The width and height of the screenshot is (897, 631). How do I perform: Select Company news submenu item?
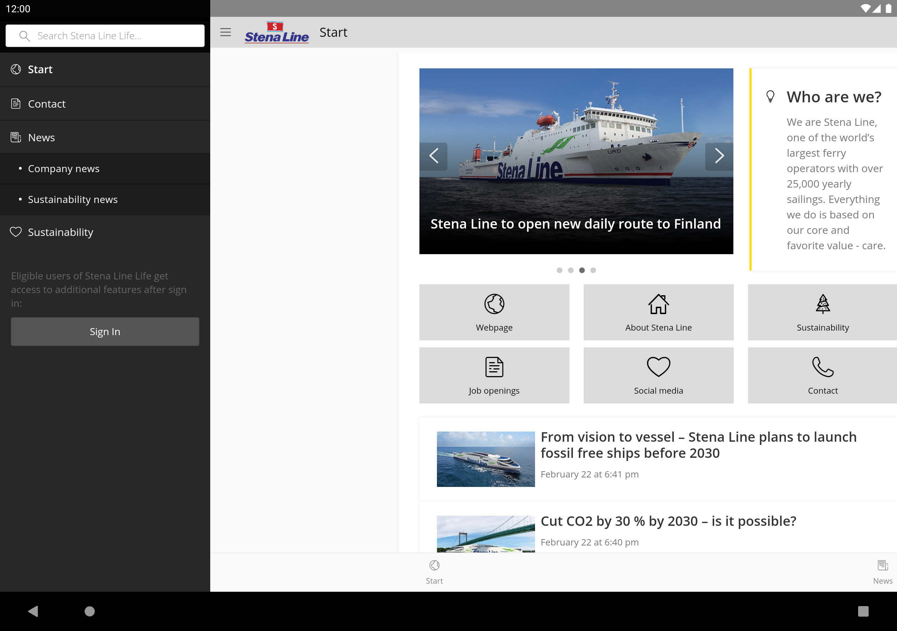coord(105,169)
